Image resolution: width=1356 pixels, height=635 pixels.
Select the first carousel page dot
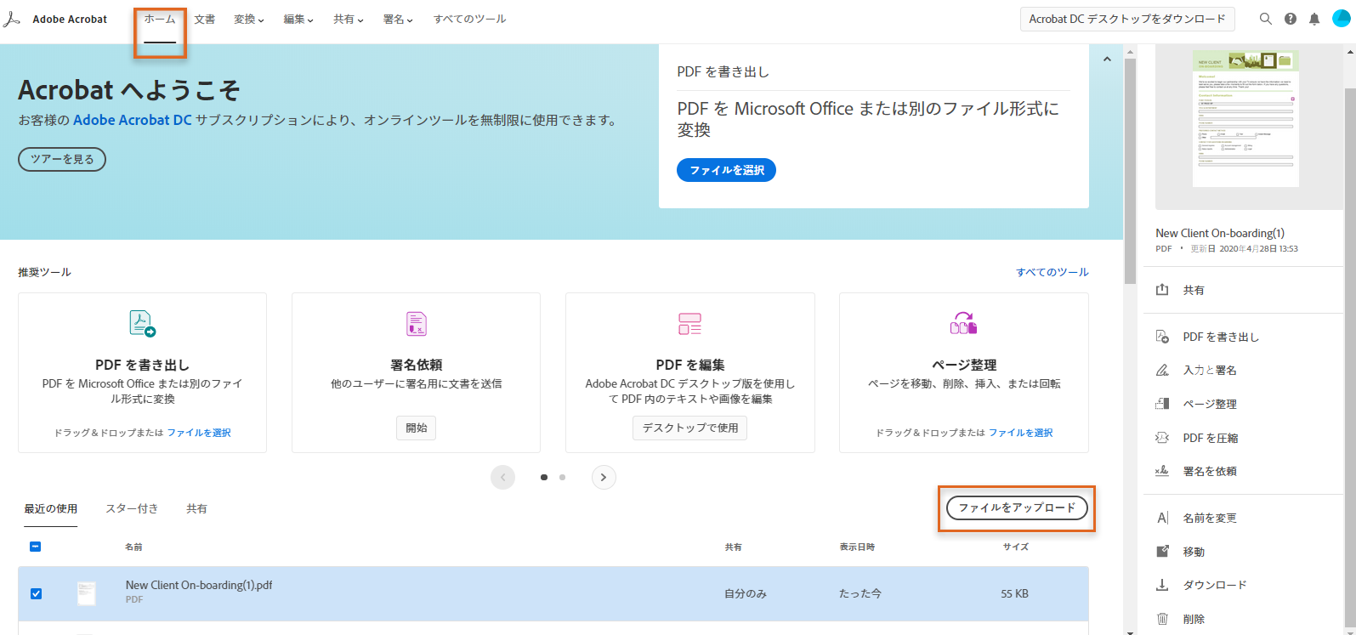click(x=544, y=478)
